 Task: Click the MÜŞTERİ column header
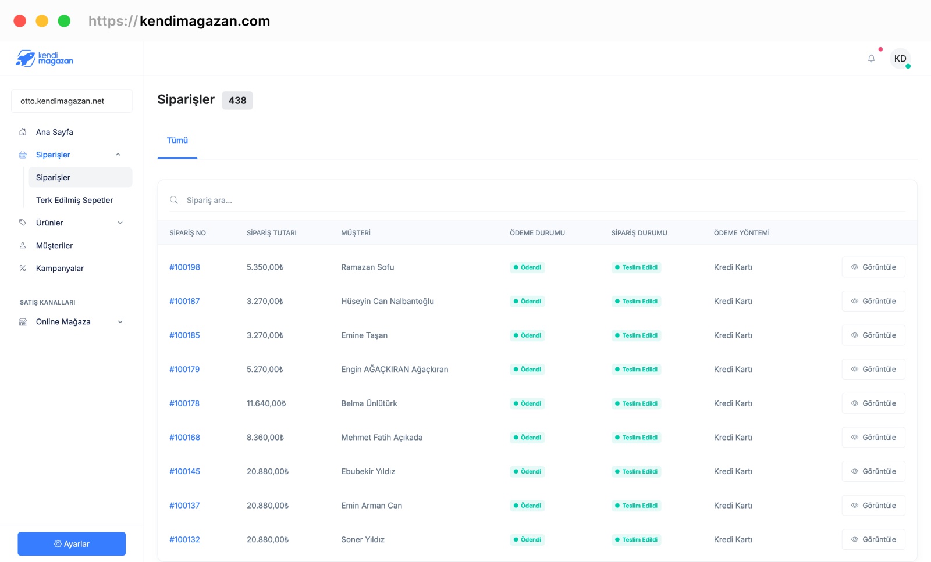(x=356, y=233)
